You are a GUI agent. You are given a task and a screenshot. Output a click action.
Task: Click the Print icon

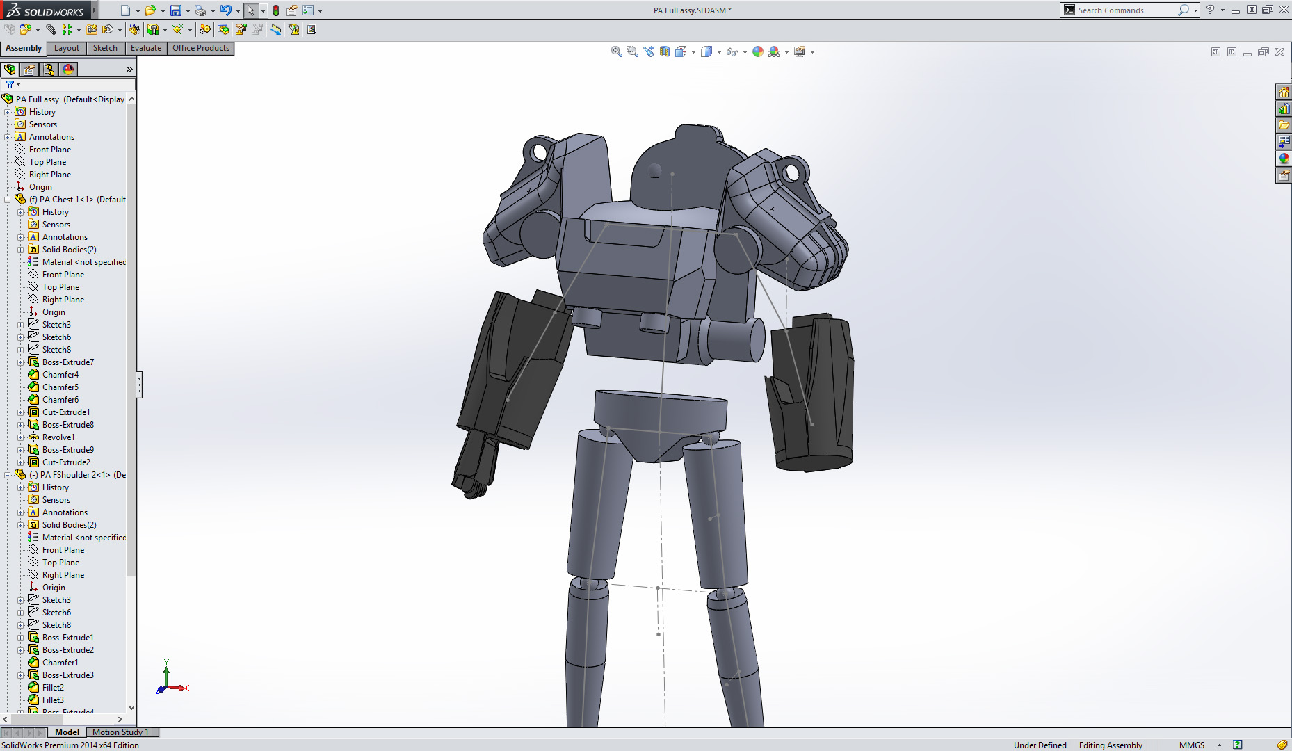tap(201, 10)
